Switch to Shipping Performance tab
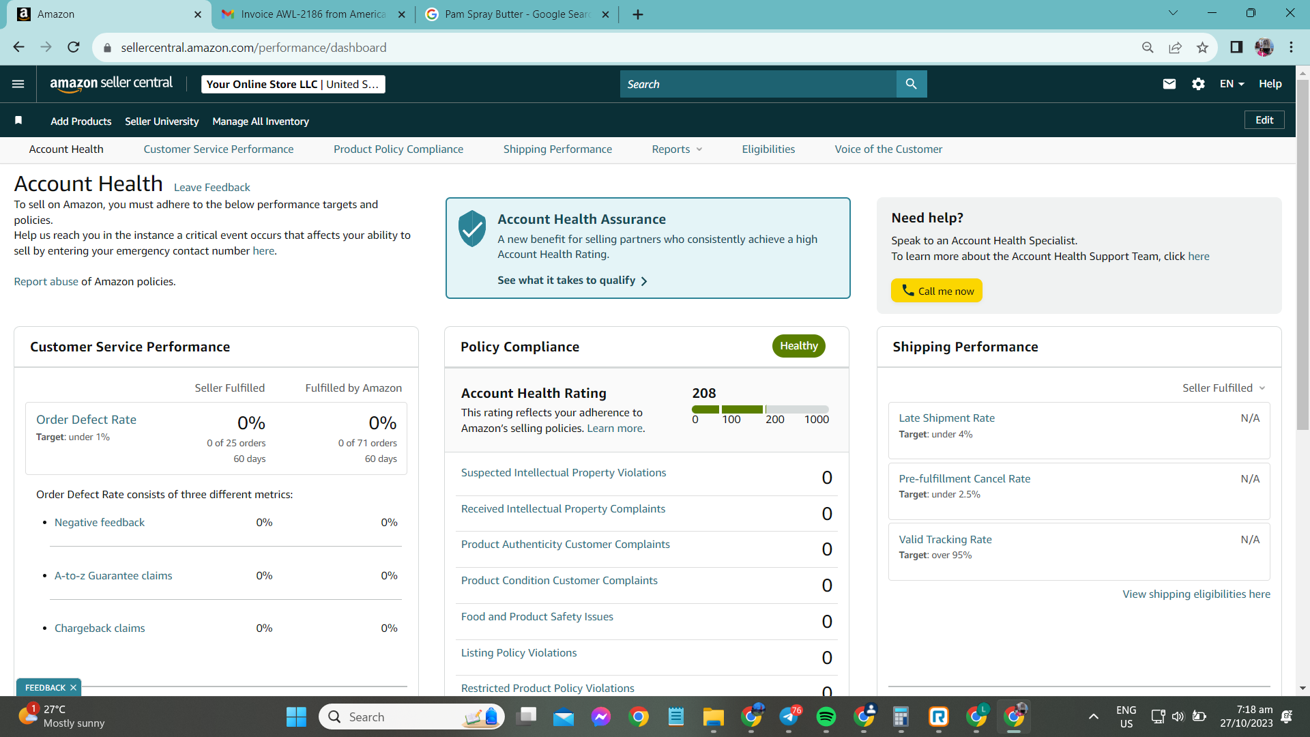1310x737 pixels. coord(557,149)
